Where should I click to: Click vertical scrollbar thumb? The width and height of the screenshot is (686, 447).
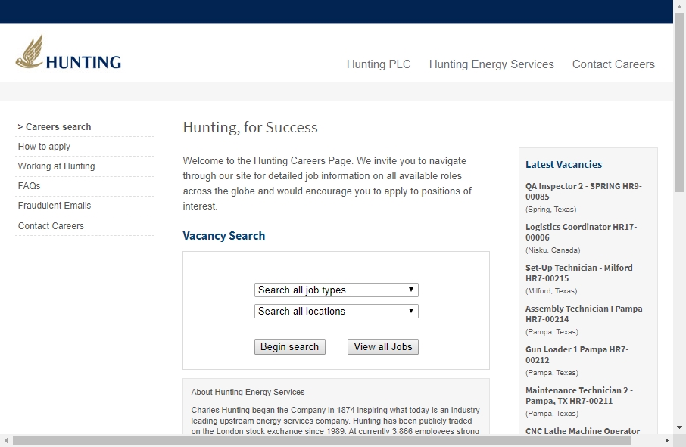pos(679,103)
